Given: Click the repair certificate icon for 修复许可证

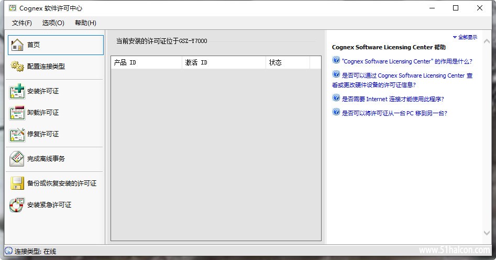Looking at the screenshot, I should point(17,135).
